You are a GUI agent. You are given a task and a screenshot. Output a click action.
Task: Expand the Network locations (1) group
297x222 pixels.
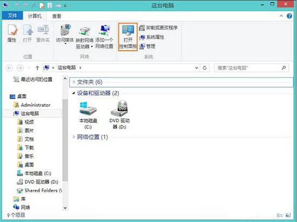74,137
